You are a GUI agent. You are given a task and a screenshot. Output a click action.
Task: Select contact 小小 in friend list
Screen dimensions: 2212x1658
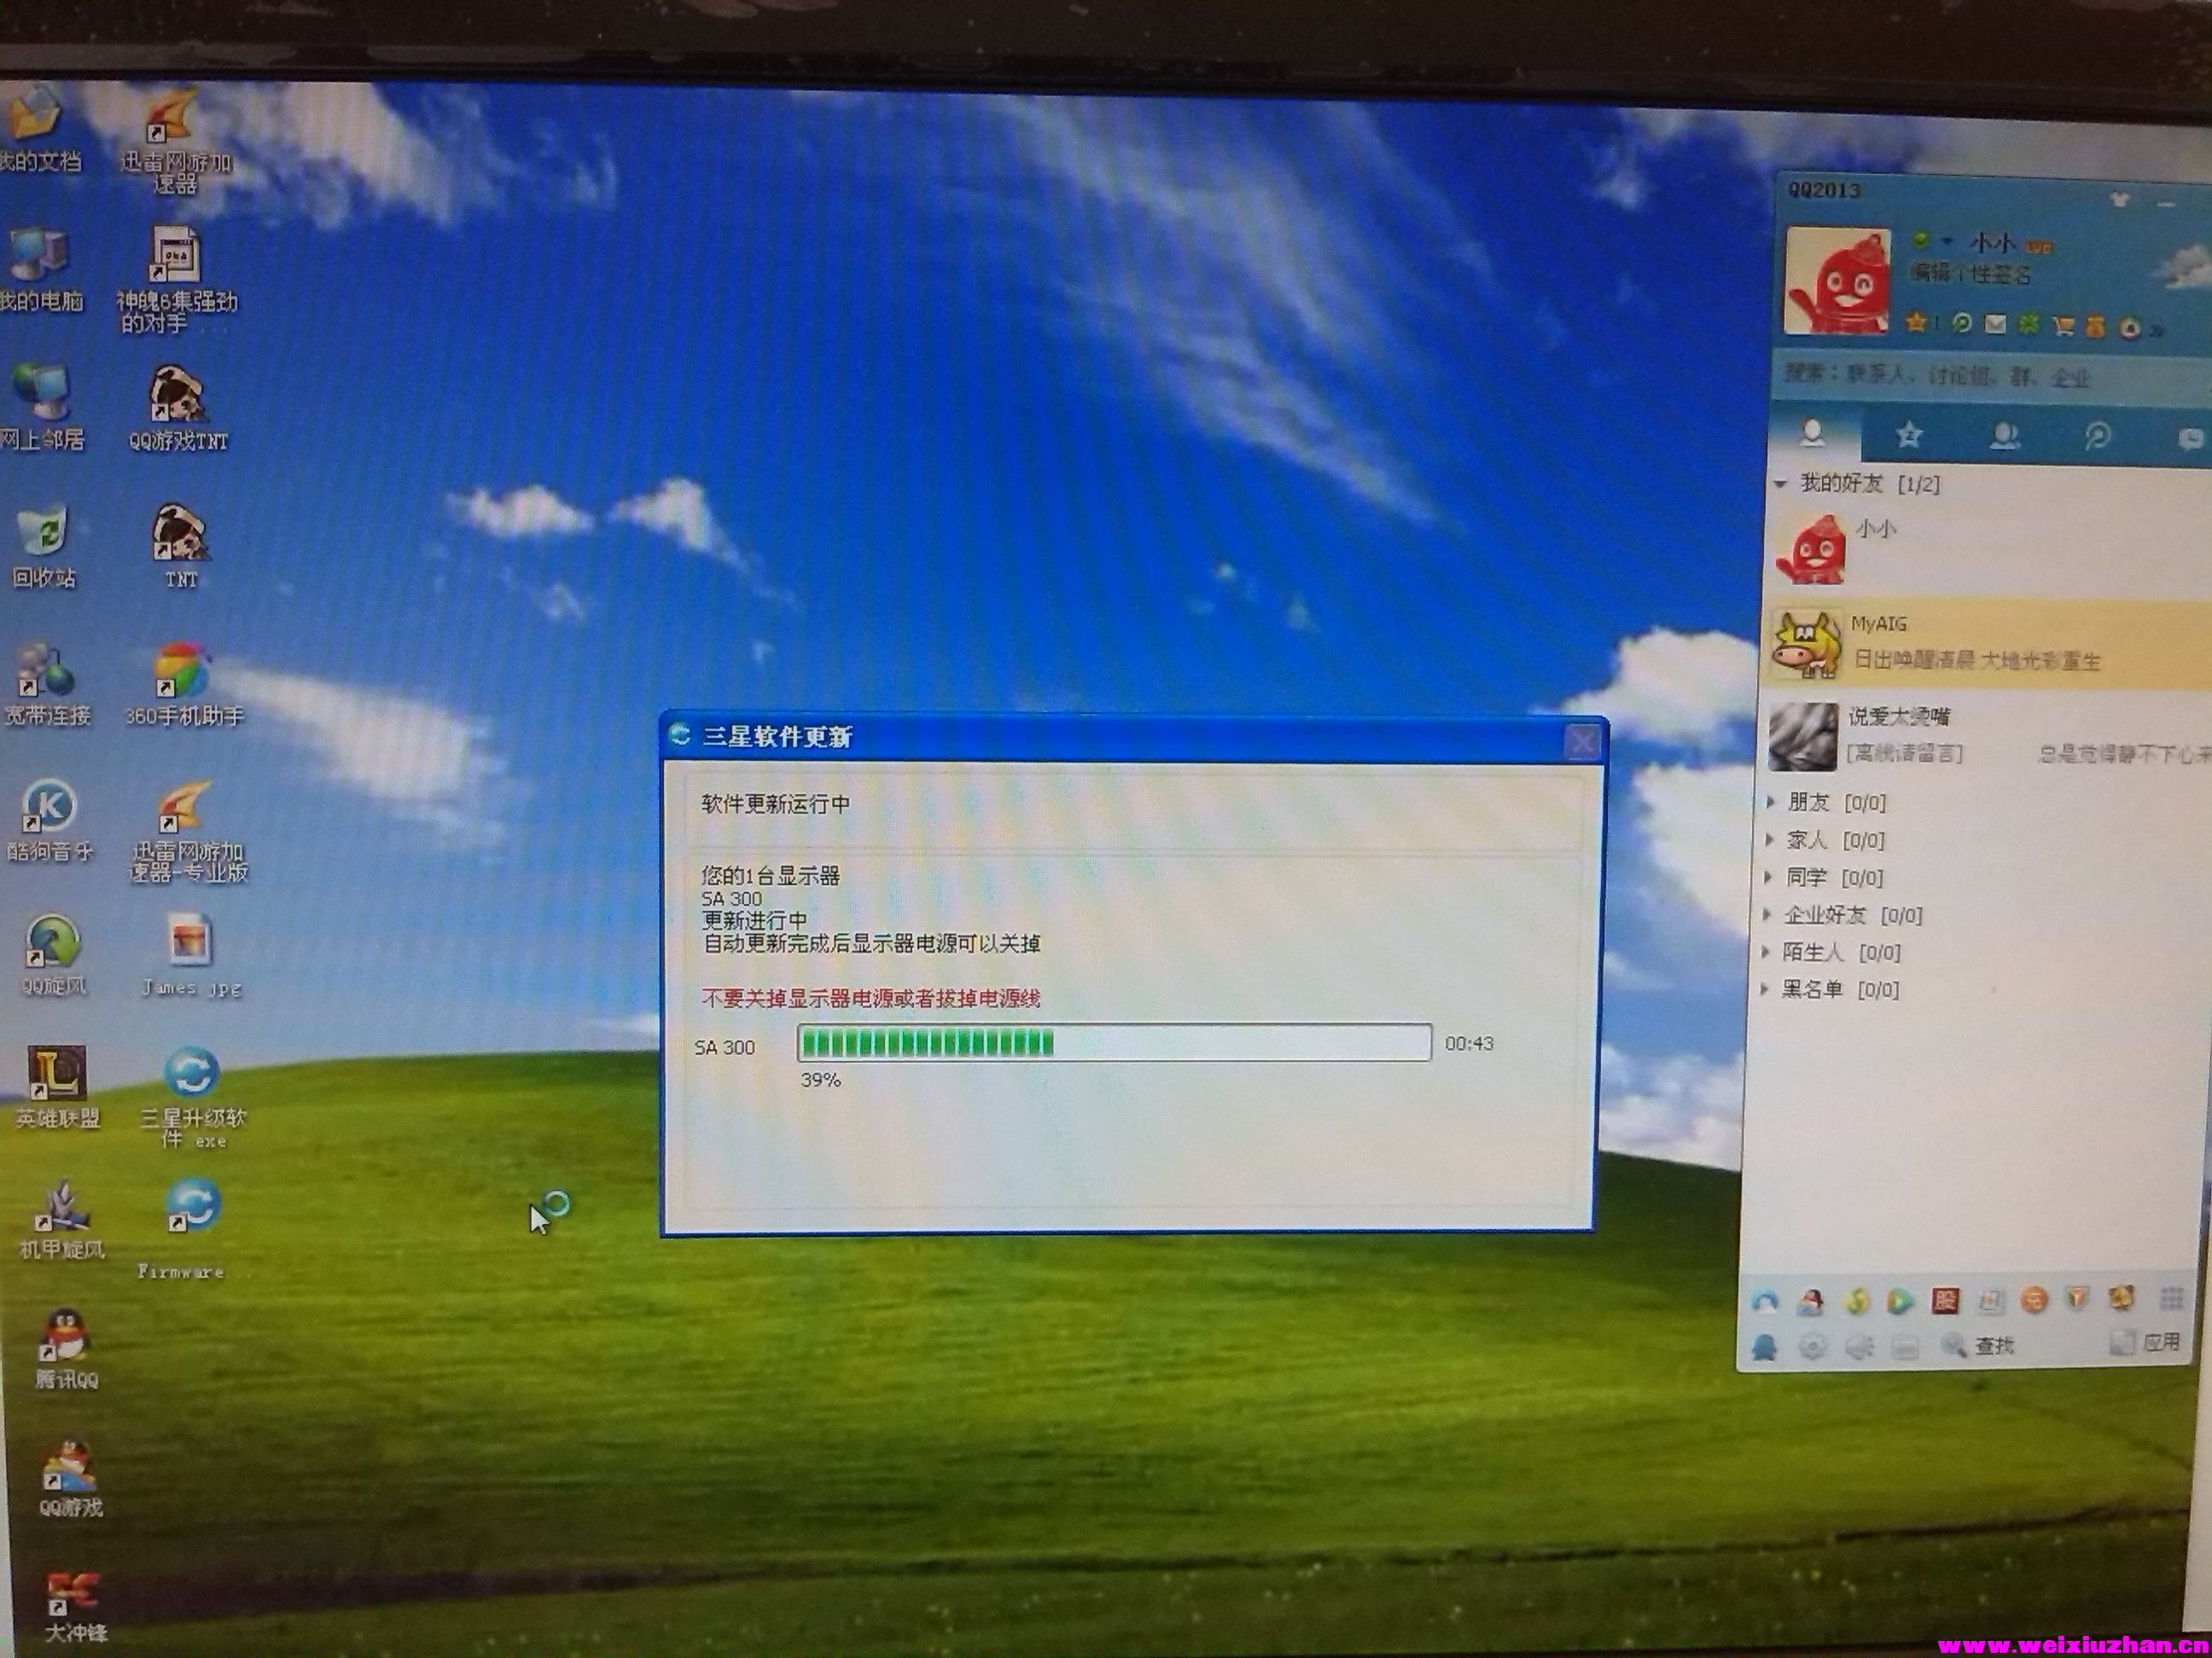1988,549
